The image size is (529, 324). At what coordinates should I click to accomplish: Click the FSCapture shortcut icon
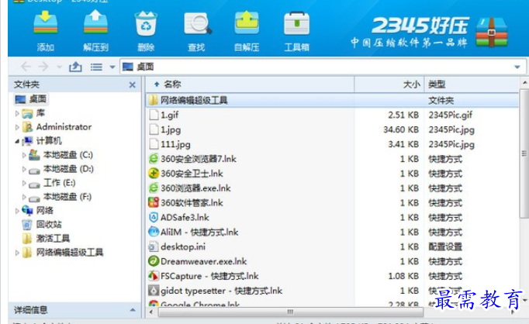click(x=154, y=276)
